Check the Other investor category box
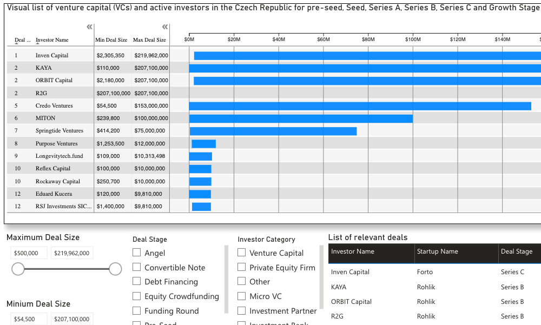The height and width of the screenshot is (325, 541). [x=241, y=281]
